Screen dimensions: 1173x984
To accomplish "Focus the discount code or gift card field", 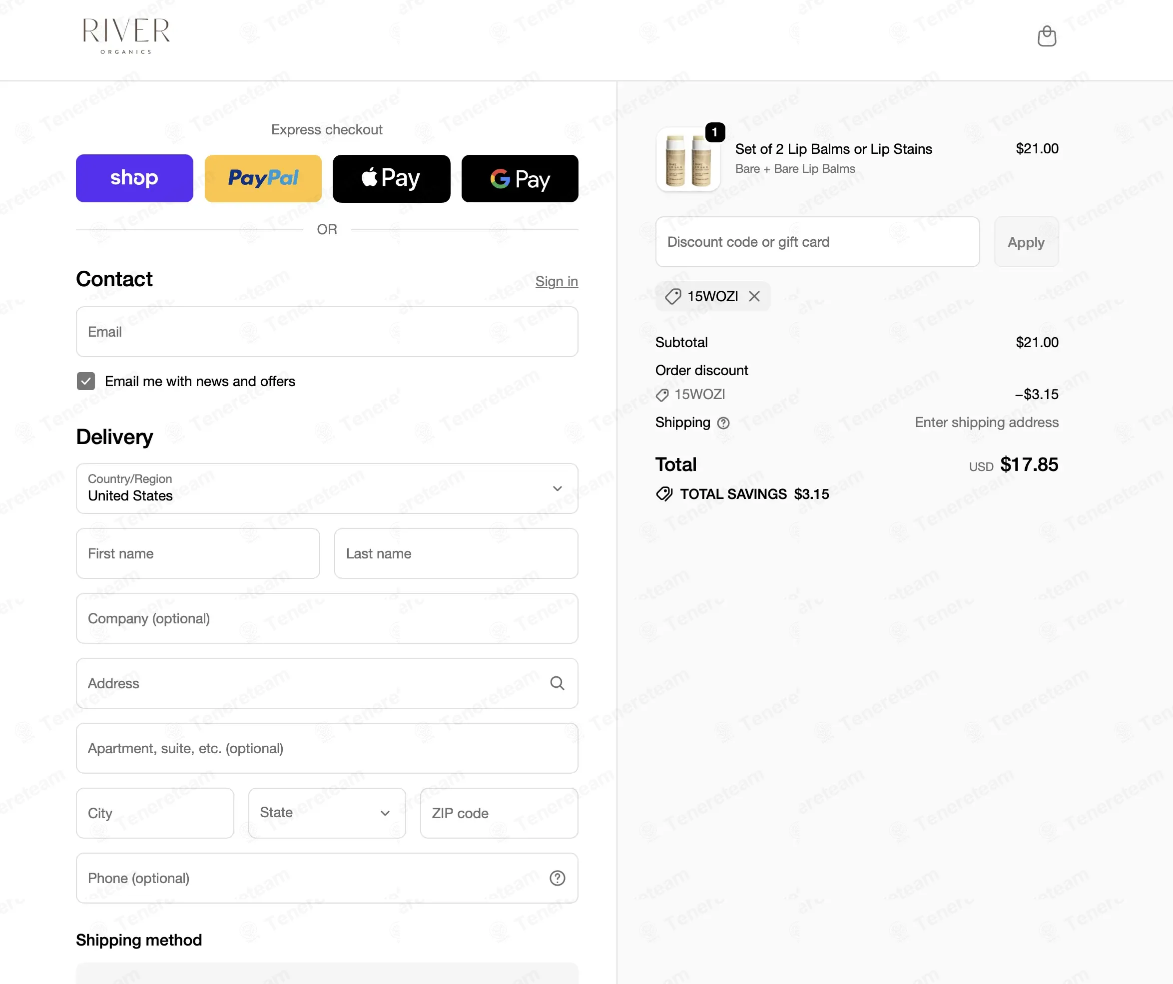I will tap(817, 242).
